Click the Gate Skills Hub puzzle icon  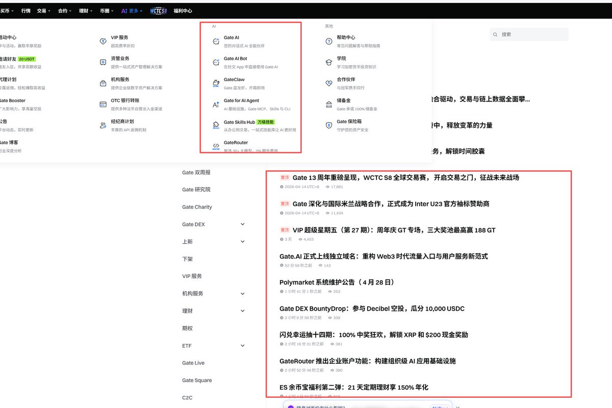[216, 125]
